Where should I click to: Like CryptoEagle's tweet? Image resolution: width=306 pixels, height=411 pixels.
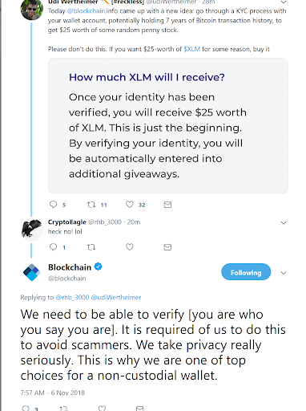[130, 246]
